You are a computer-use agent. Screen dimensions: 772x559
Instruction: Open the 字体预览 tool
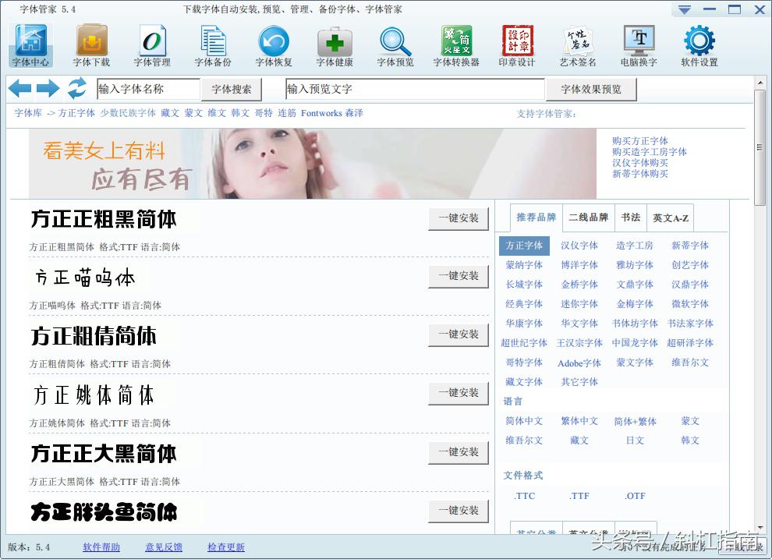tap(394, 43)
